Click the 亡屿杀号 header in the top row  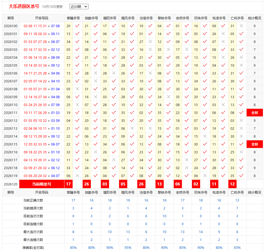pos(237,18)
